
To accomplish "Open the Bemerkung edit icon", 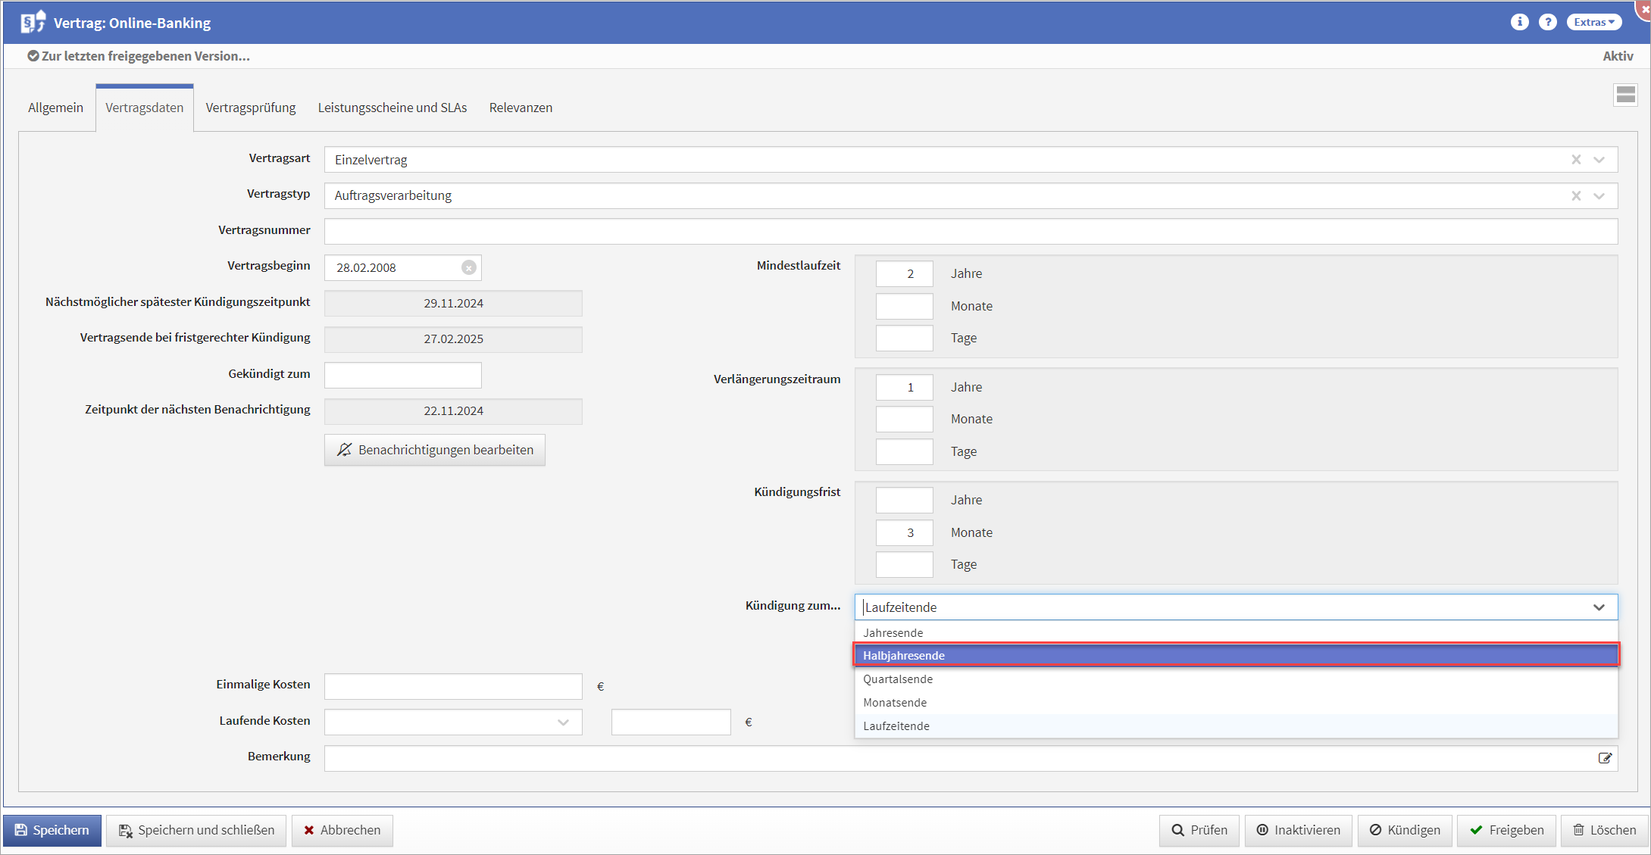I will (1605, 758).
